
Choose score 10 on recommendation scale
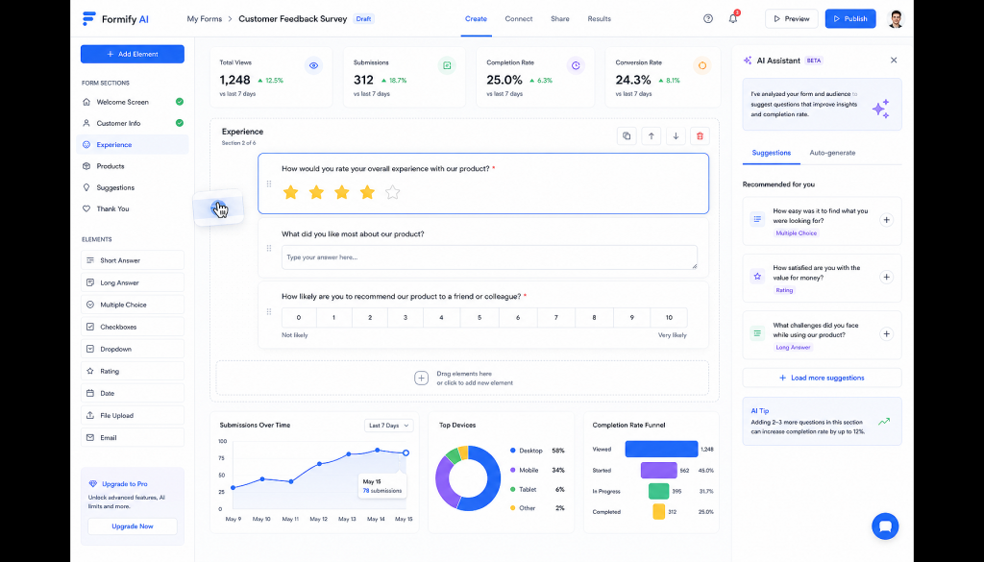(x=669, y=317)
